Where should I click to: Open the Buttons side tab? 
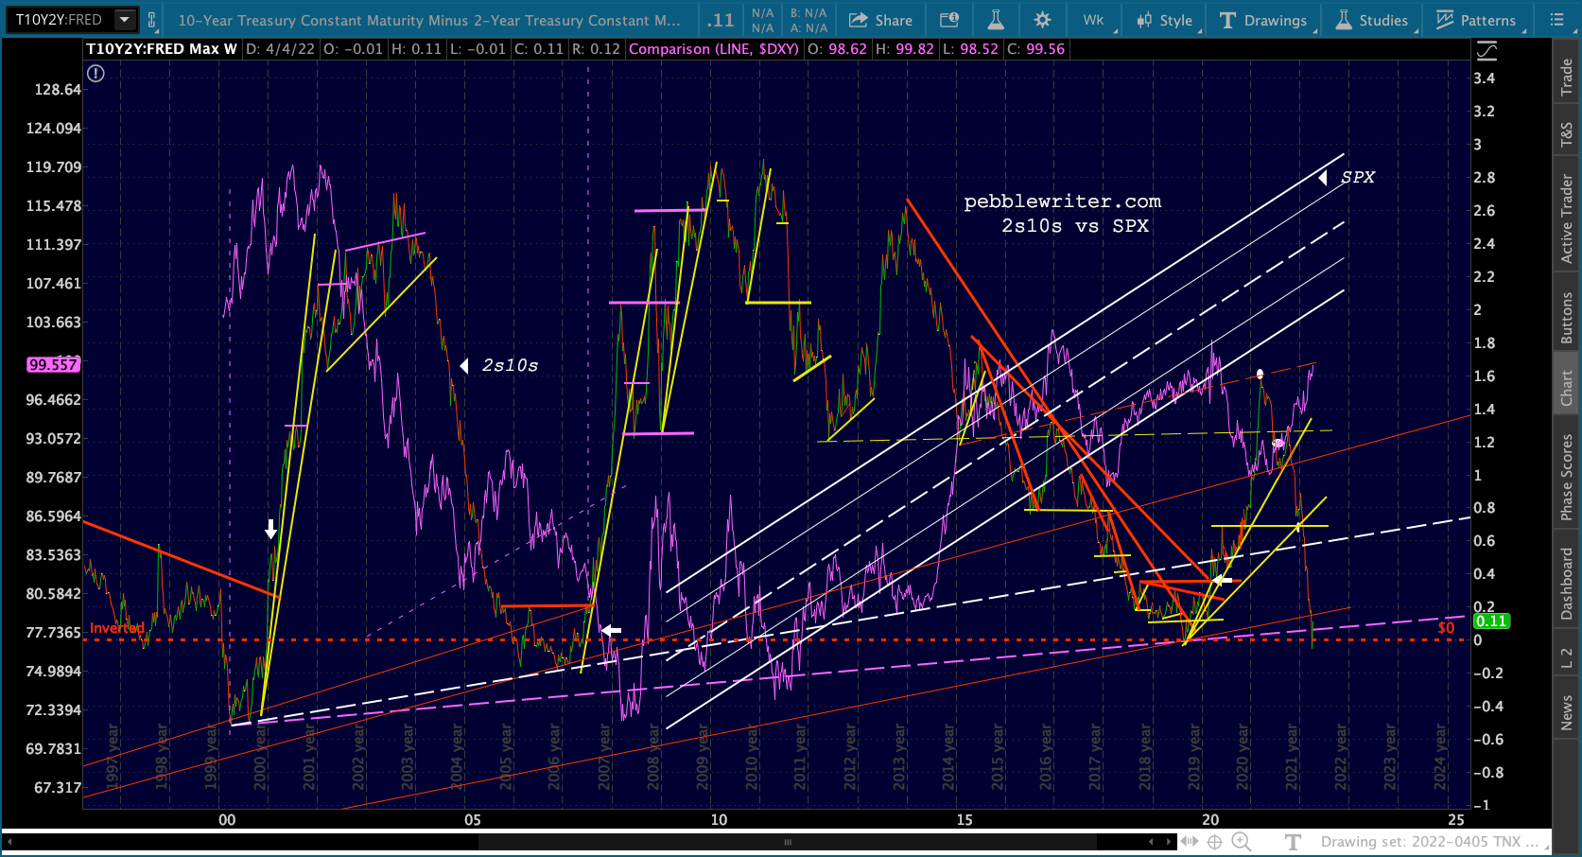[1567, 318]
